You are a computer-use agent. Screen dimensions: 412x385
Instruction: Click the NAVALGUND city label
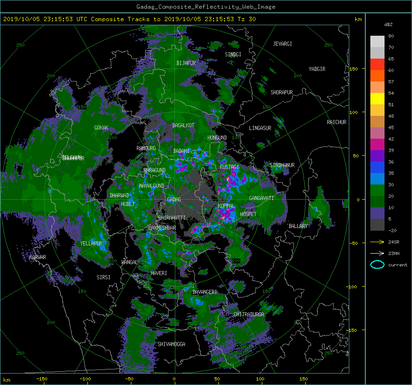tap(152, 186)
